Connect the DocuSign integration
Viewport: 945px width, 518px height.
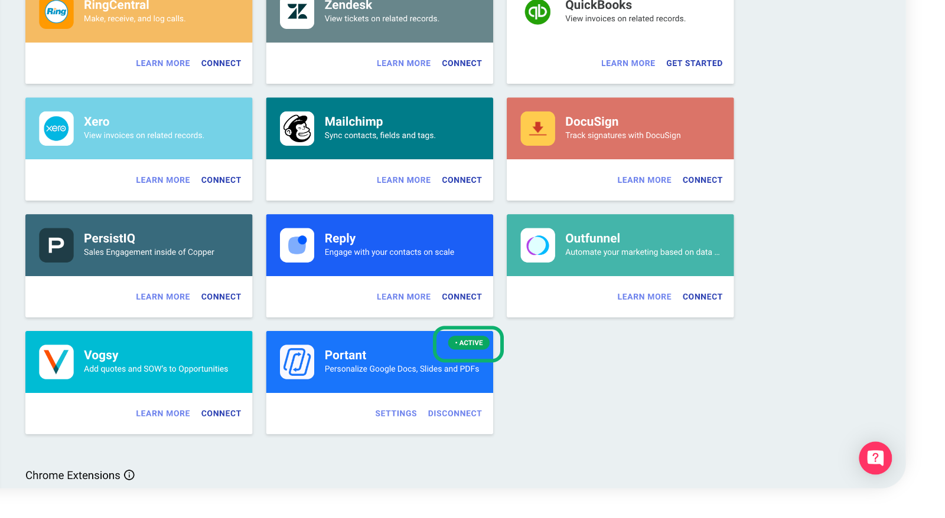click(x=702, y=180)
